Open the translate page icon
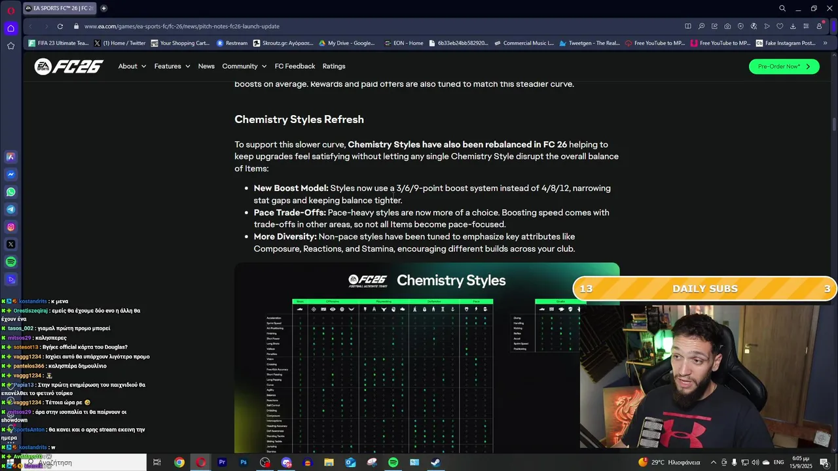Viewport: 838px width, 471px height. pyautogui.click(x=754, y=26)
